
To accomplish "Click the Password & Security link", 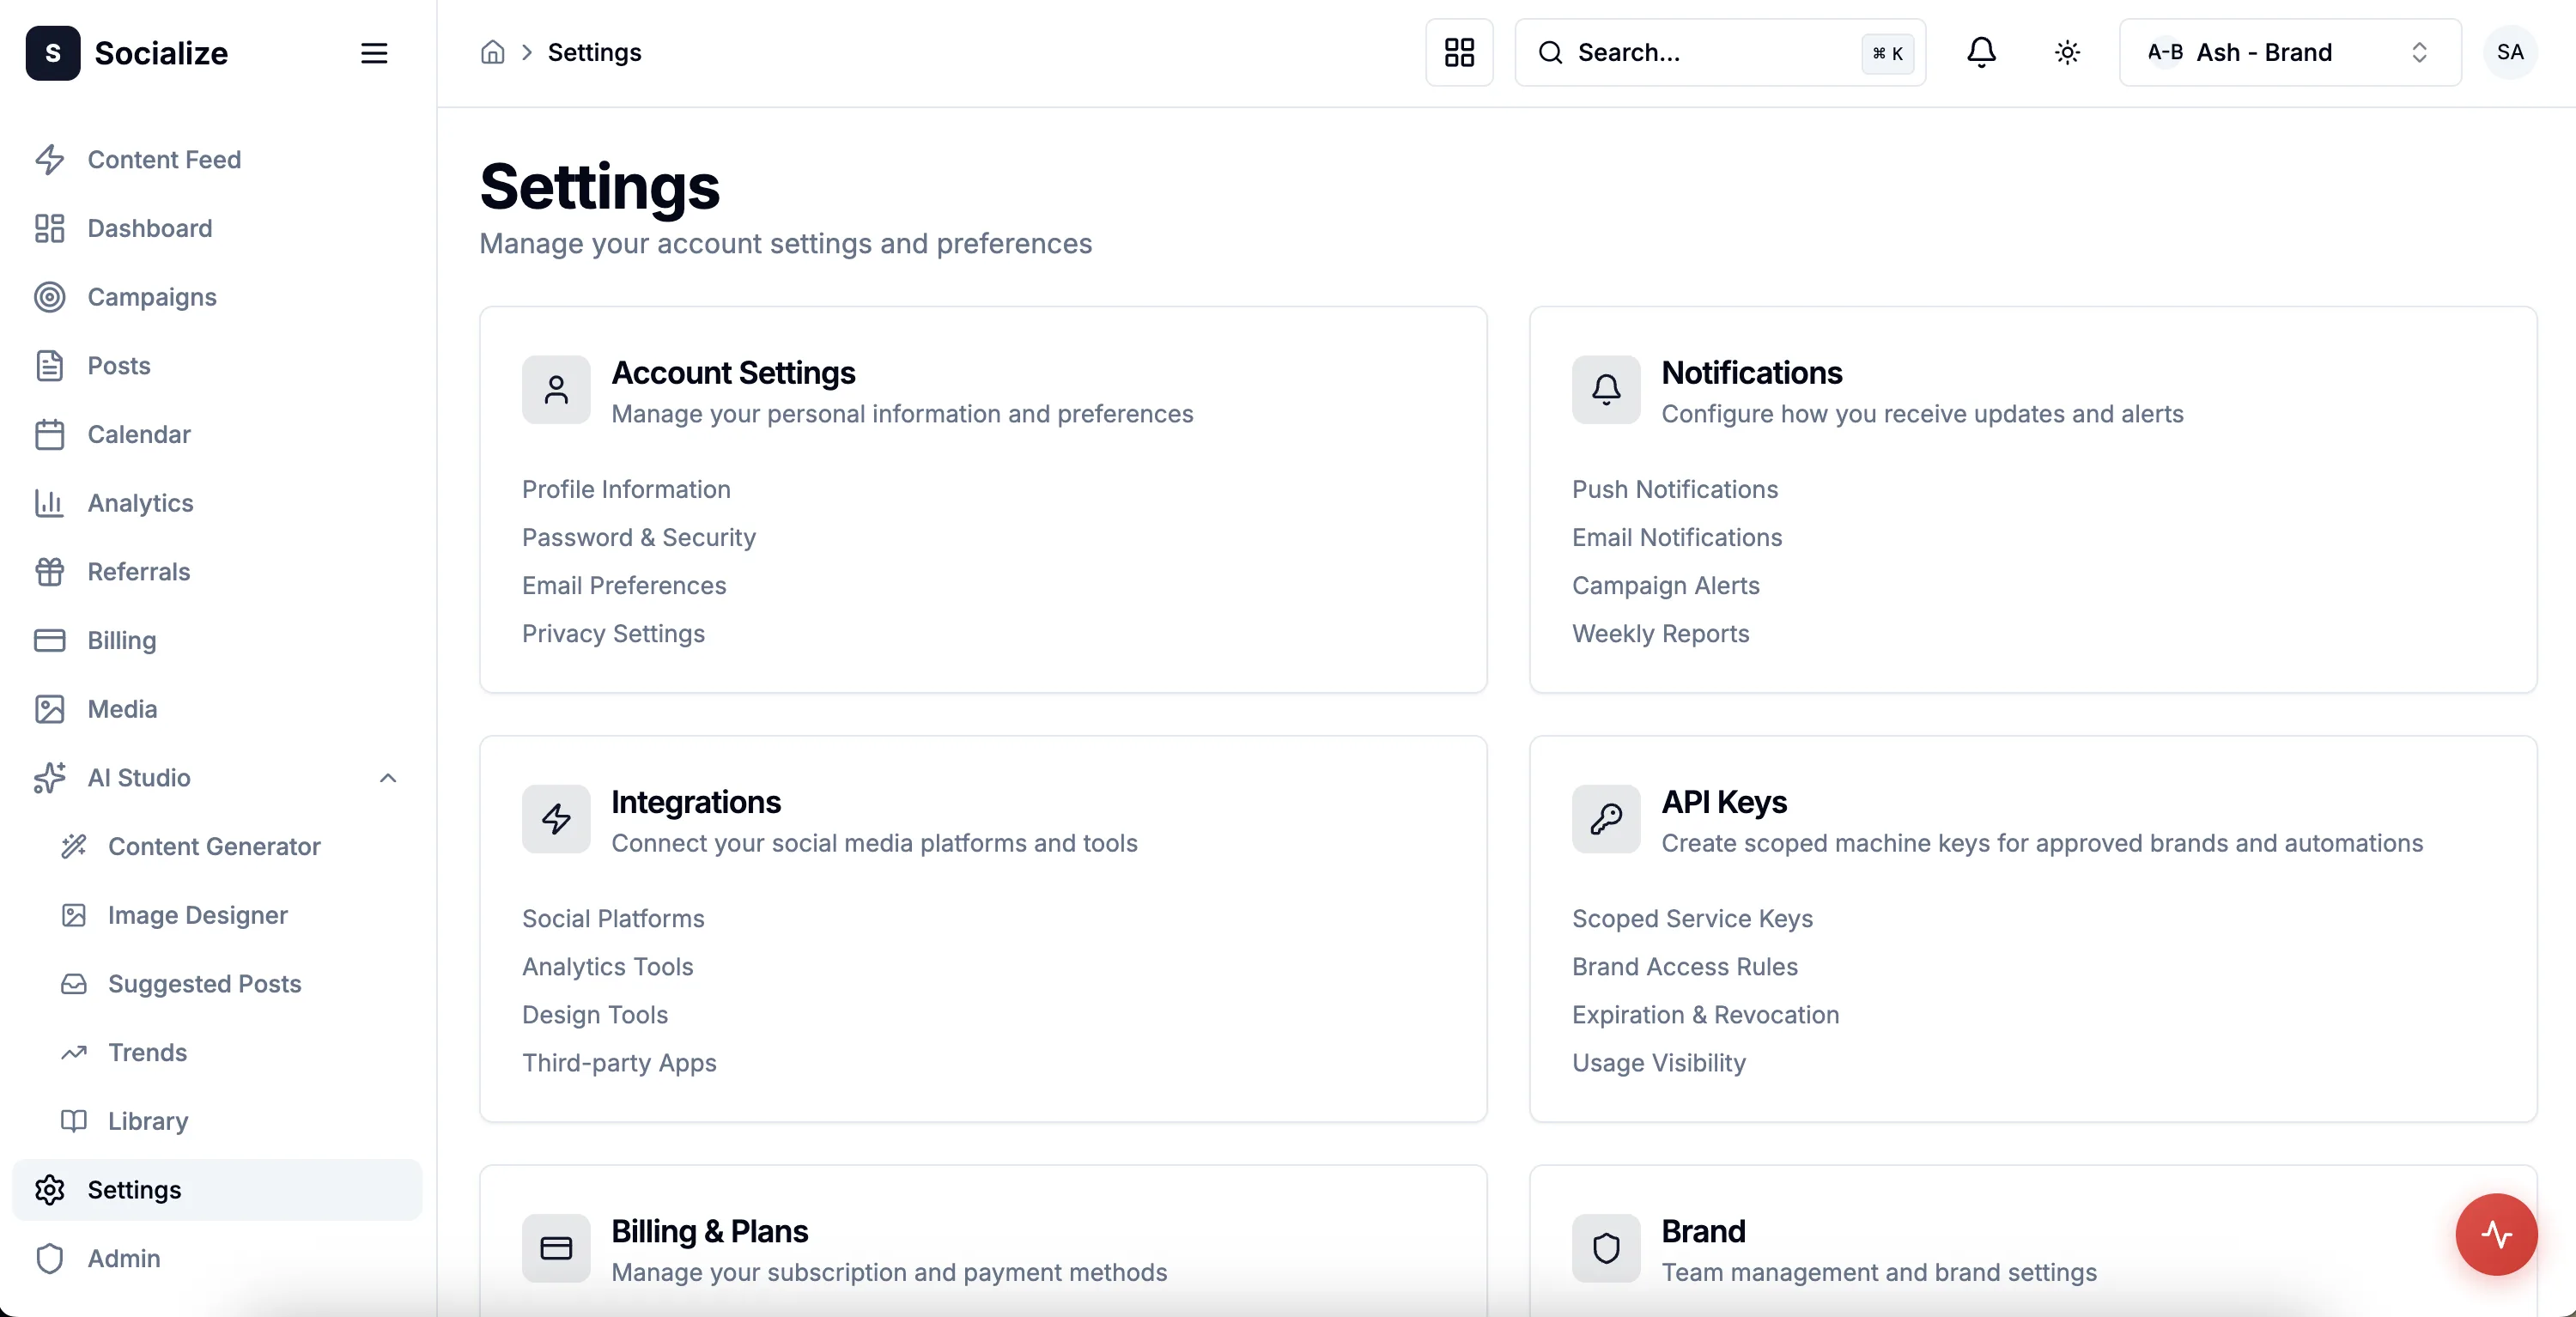I will click(638, 537).
